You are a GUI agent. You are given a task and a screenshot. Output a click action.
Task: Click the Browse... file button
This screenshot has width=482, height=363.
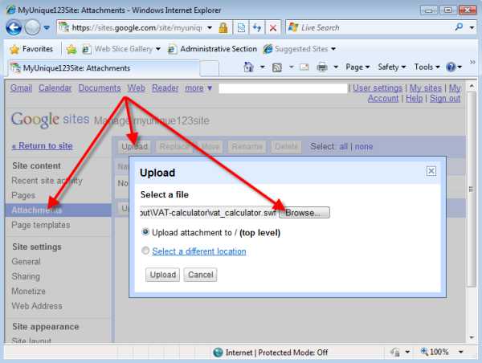pos(304,213)
